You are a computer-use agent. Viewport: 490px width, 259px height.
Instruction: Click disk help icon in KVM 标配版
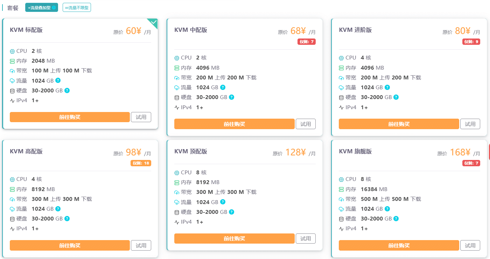67,90
